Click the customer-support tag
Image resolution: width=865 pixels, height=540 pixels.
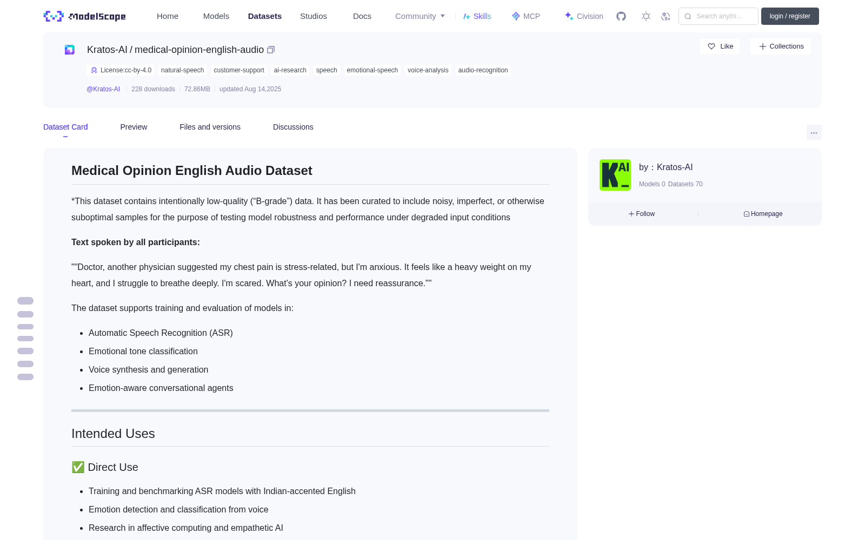click(x=239, y=70)
